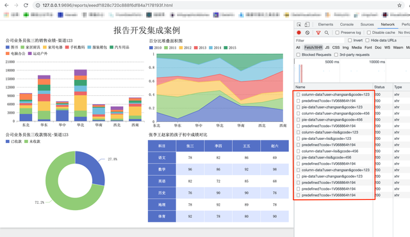Open the Console tab
The height and width of the screenshot is (237, 410).
(x=347, y=24)
